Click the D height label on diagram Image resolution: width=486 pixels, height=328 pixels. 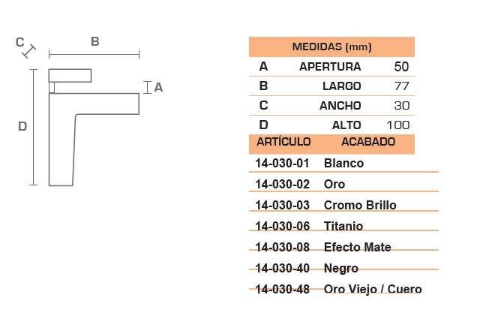coord(22,126)
